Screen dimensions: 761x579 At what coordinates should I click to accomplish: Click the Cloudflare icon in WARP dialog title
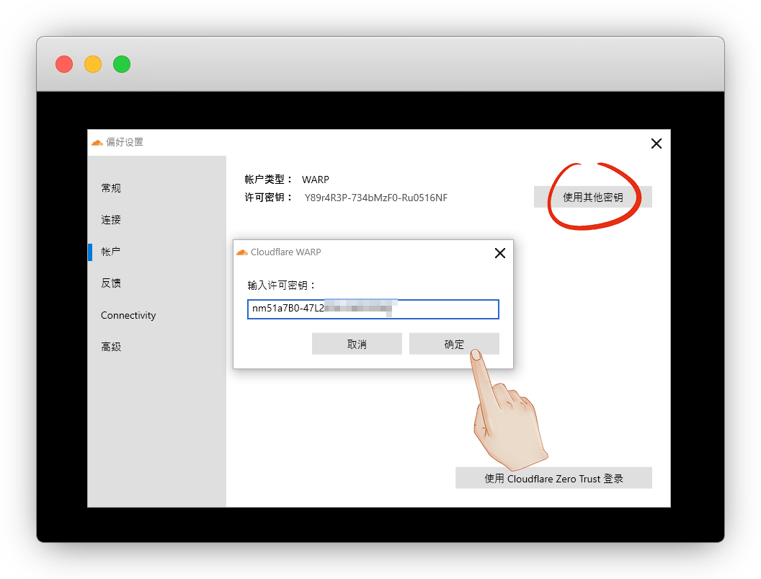(241, 252)
